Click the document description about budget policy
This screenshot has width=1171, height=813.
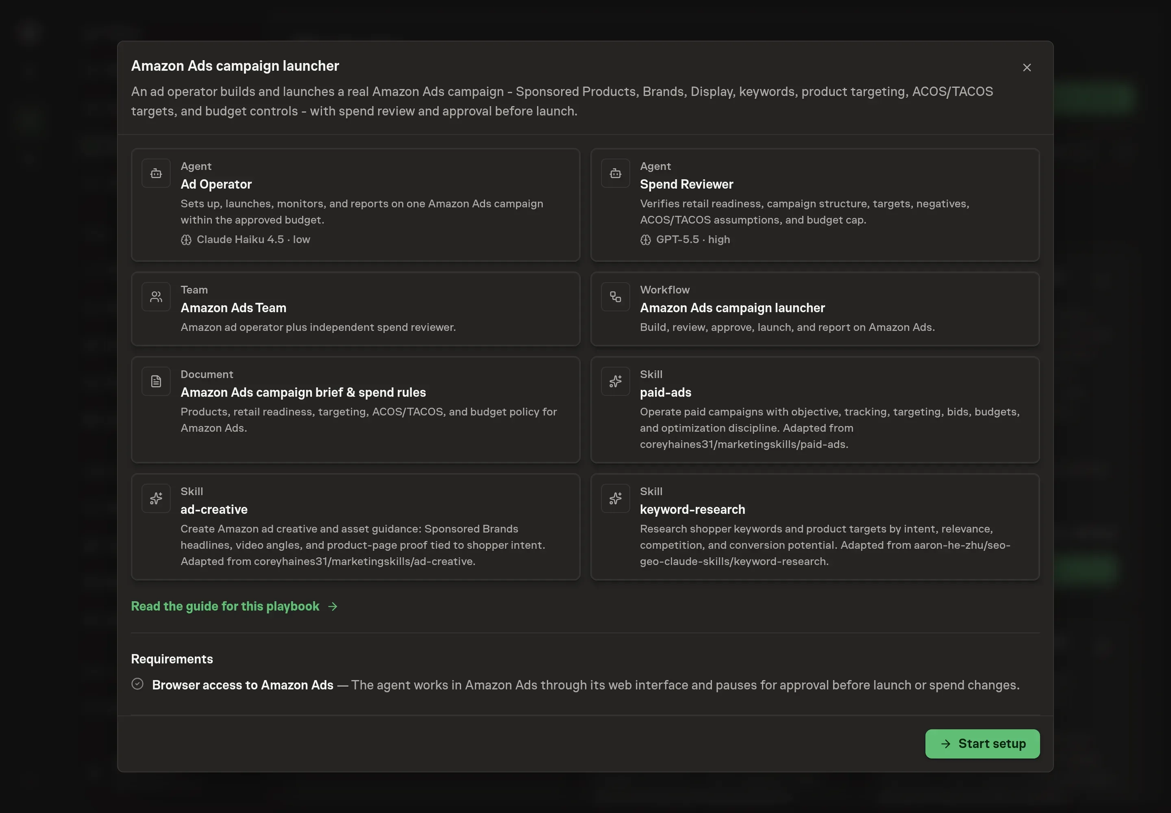pyautogui.click(x=368, y=420)
